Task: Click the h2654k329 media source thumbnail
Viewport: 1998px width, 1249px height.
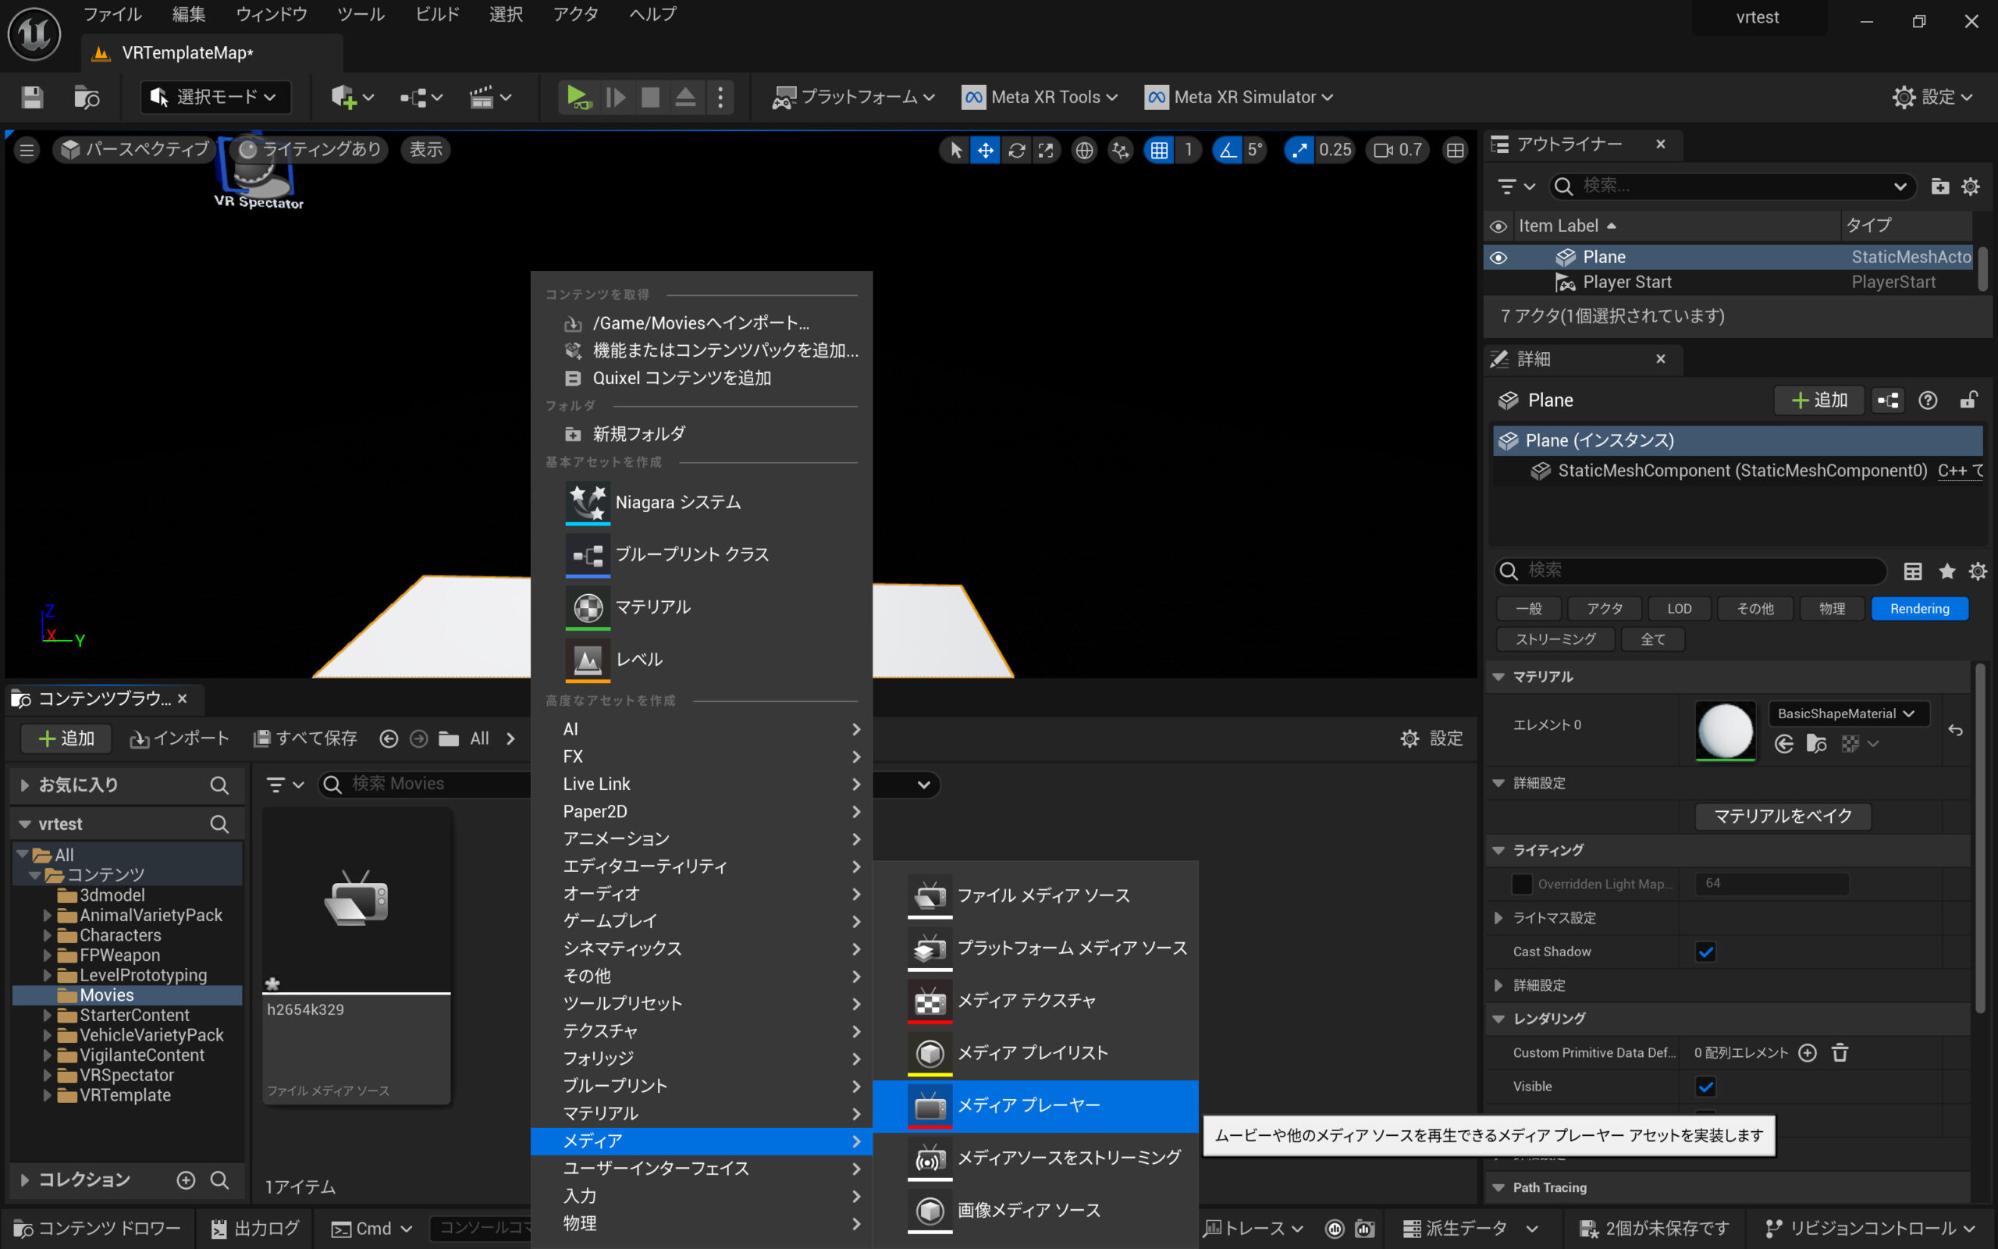Action: pos(356,899)
